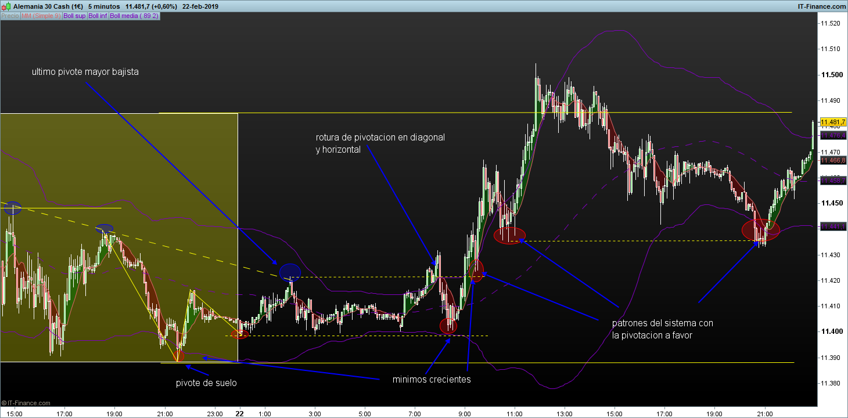Select the Alemania 30 Cash (1€) instrument name
The width and height of the screenshot is (848, 418).
pos(48,6)
